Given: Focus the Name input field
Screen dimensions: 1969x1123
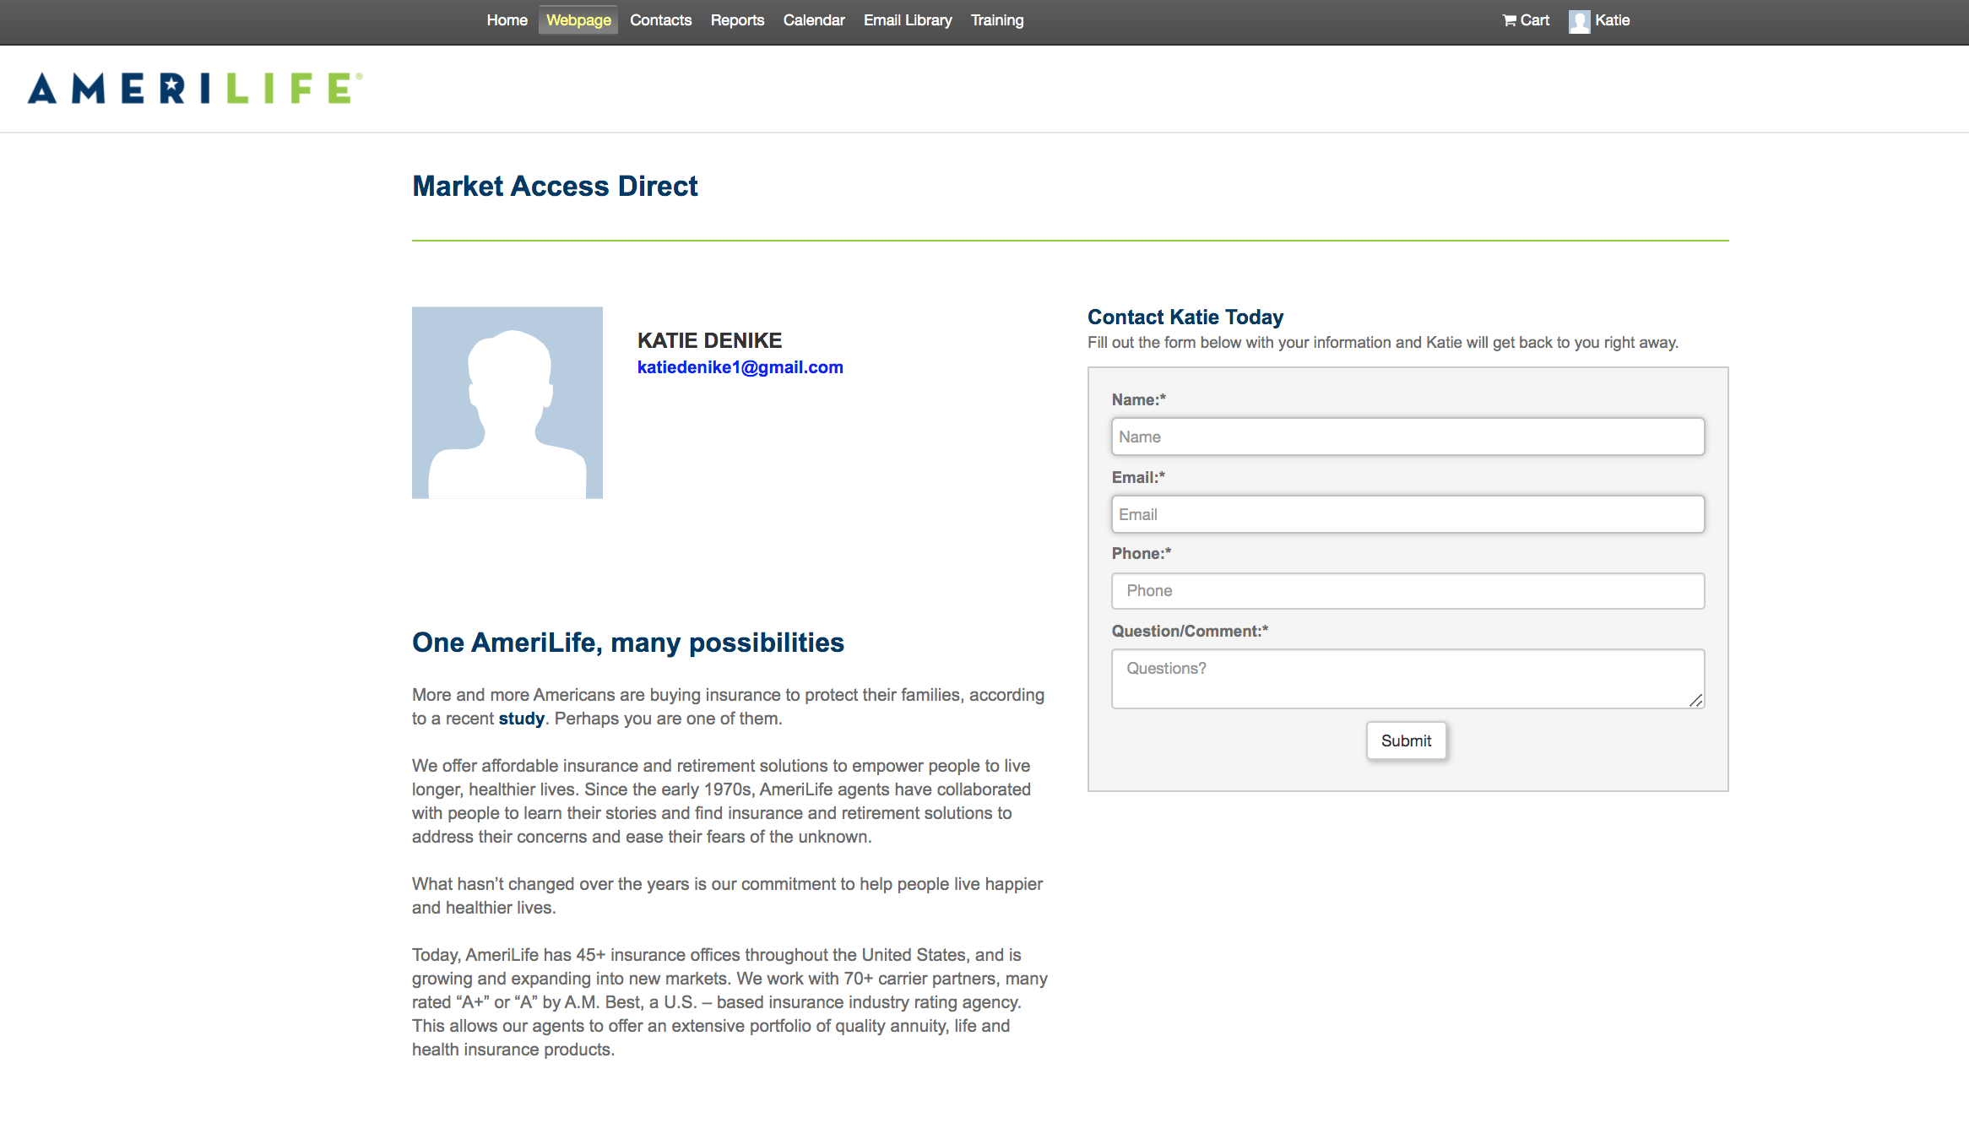Looking at the screenshot, I should pyautogui.click(x=1408, y=437).
